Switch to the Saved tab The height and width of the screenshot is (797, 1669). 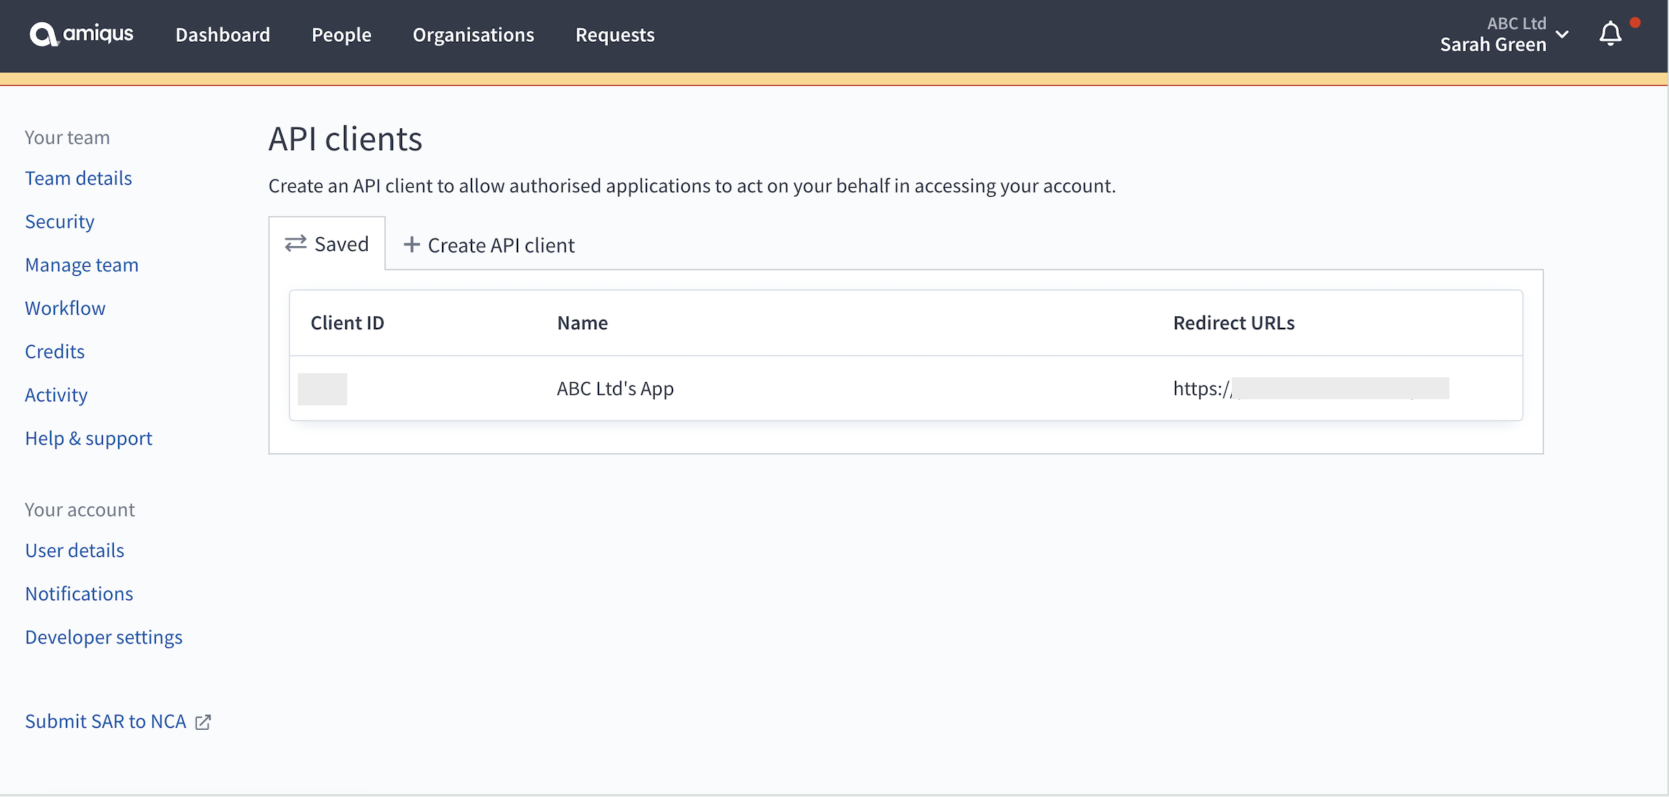click(327, 243)
